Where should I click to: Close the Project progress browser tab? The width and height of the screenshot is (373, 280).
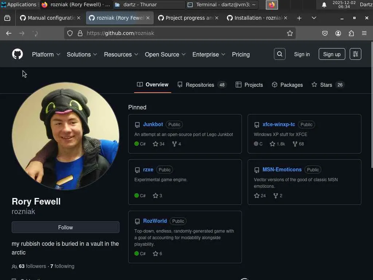point(217,18)
